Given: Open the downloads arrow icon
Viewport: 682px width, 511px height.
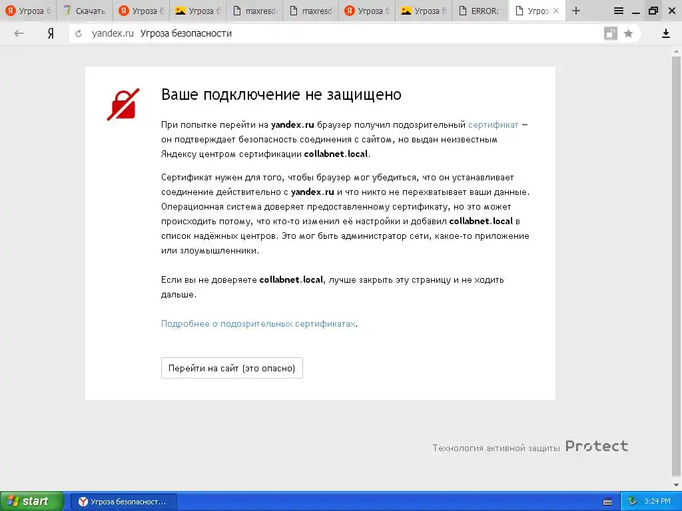Looking at the screenshot, I should tap(665, 33).
